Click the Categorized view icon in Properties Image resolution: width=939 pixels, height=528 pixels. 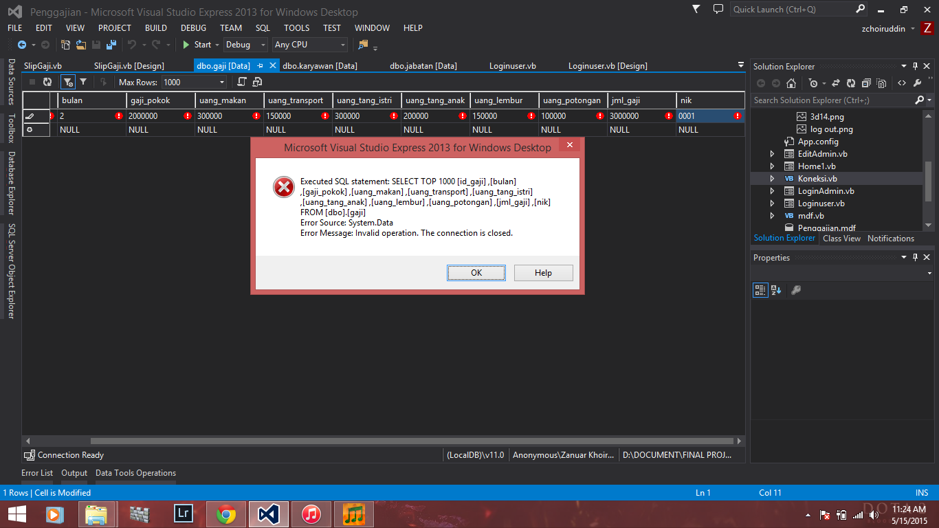click(760, 290)
